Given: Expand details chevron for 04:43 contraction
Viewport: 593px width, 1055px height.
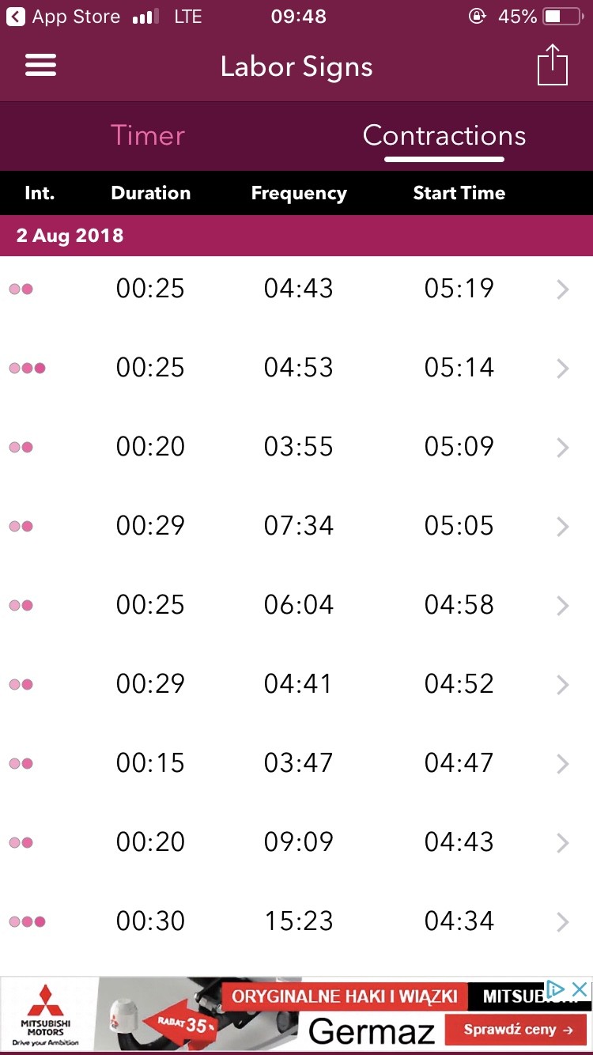Looking at the screenshot, I should click(x=562, y=843).
